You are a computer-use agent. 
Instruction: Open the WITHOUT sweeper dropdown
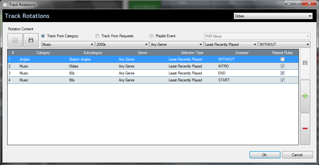click(284, 44)
